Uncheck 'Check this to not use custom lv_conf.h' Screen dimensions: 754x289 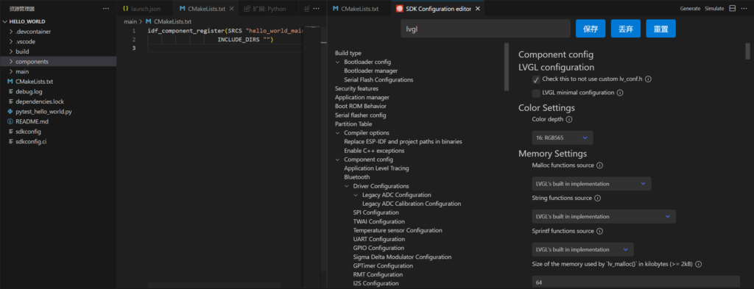point(536,79)
